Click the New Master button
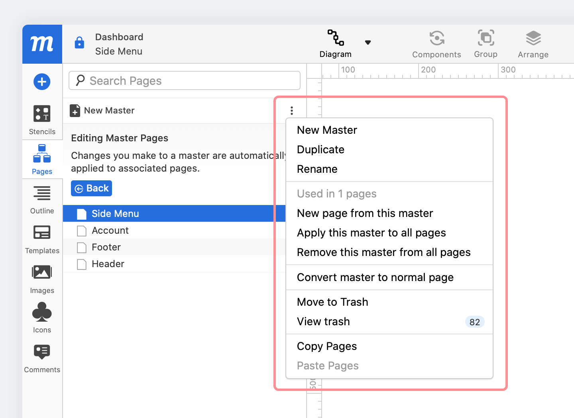 (102, 111)
